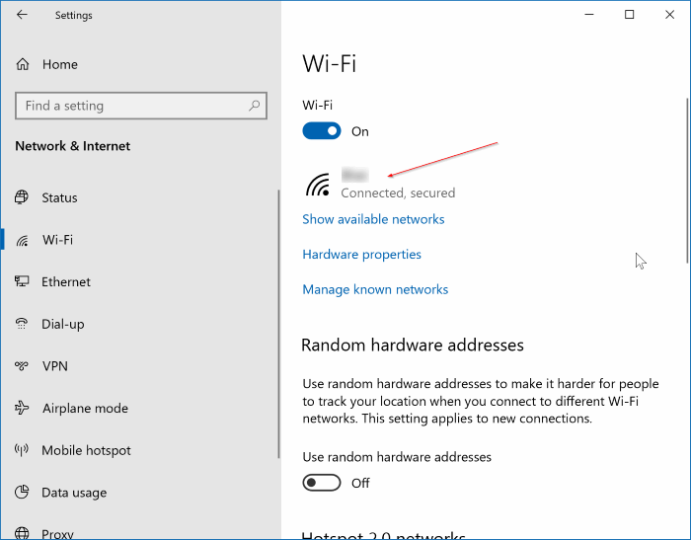Open Airplane mode settings
Screen dimensions: 691x540
(x=86, y=408)
